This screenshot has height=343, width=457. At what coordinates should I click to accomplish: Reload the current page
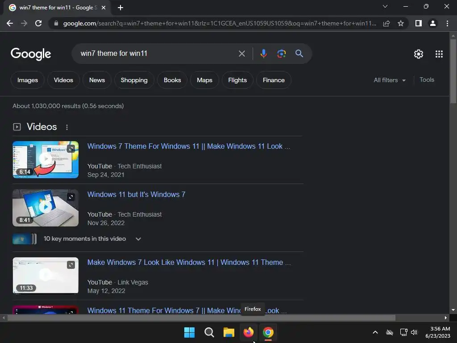tap(38, 23)
